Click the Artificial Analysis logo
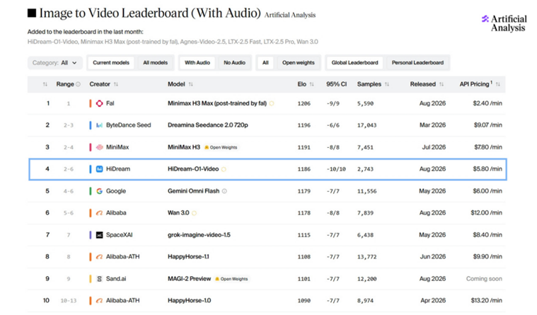This screenshot has height=315, width=537. 504,23
